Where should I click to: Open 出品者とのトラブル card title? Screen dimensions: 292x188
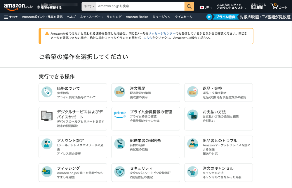(220, 141)
